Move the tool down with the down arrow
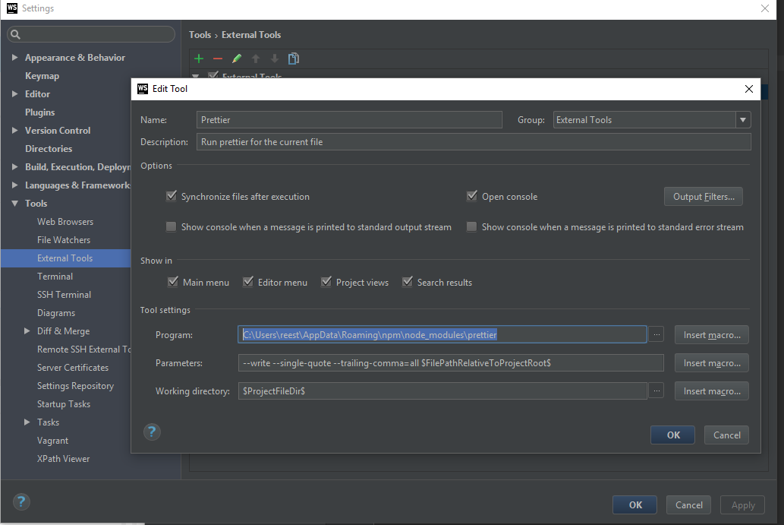Viewport: 784px width, 525px height. pos(275,59)
